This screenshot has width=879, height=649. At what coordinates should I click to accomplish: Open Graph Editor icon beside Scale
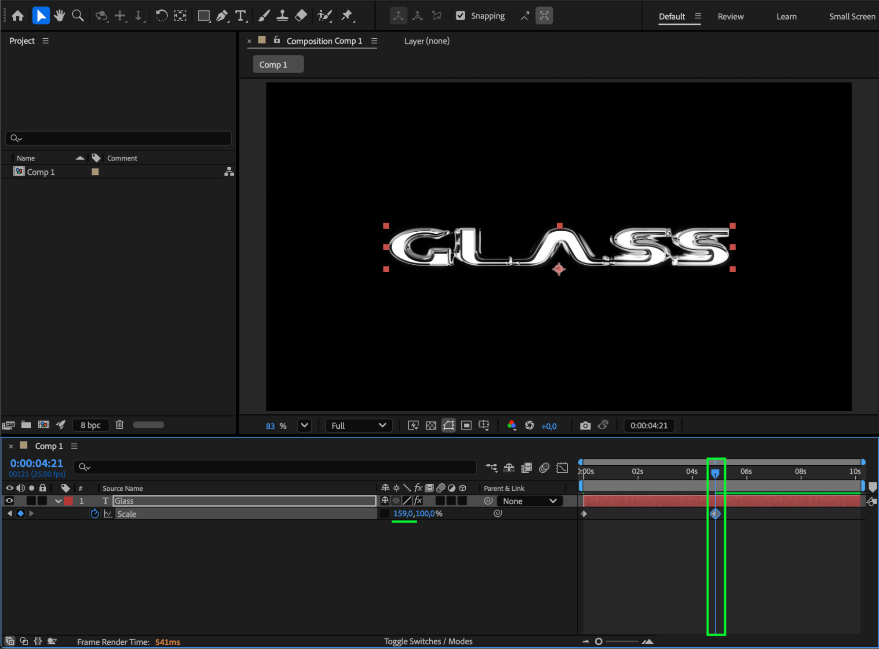coord(108,514)
